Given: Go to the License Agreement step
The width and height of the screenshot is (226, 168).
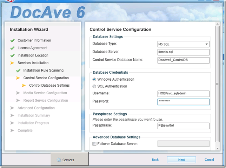Looking at the screenshot, I should [32, 48].
